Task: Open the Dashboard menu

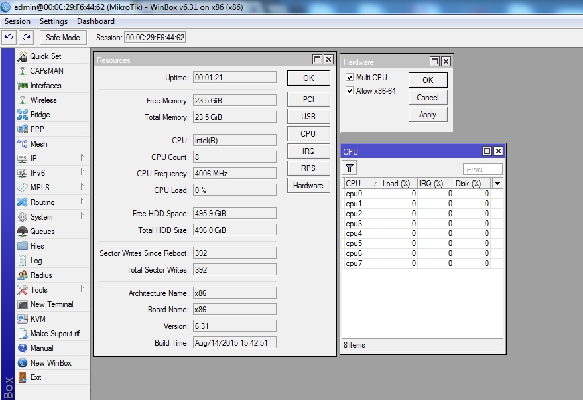Action: click(96, 21)
